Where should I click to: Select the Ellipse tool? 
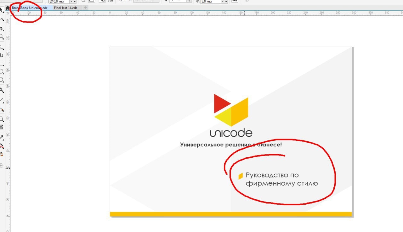[x=2, y=71]
